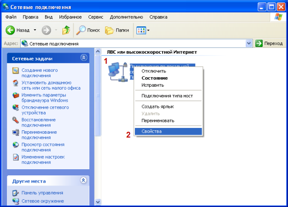The image size is (288, 207).
Task: Choose Состояние in the context menu
Action: point(168,78)
